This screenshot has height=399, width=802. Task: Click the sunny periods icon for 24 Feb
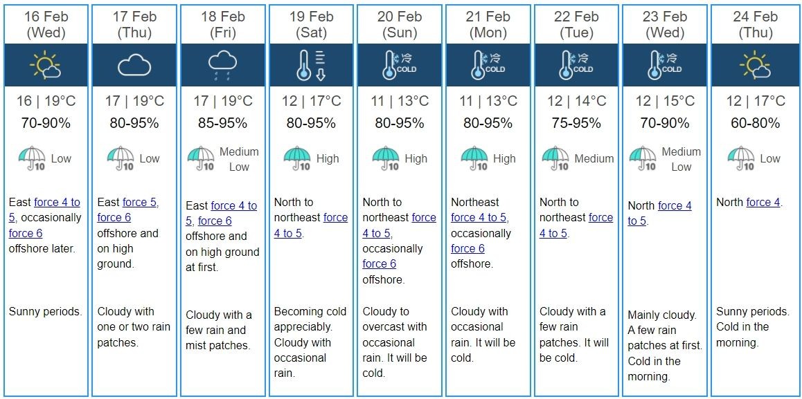pos(755,65)
